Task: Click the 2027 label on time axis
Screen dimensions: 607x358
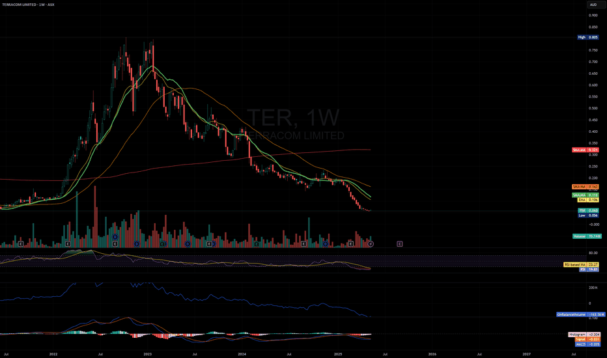Action: click(x=526, y=353)
